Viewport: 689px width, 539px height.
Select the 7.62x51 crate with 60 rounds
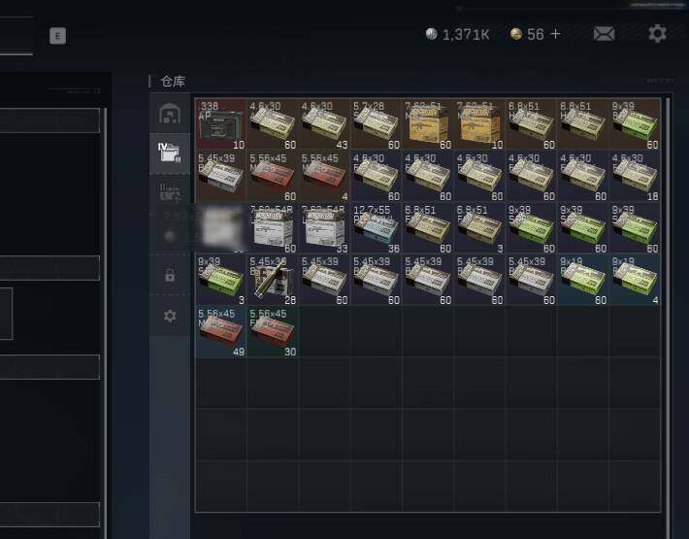click(x=428, y=124)
